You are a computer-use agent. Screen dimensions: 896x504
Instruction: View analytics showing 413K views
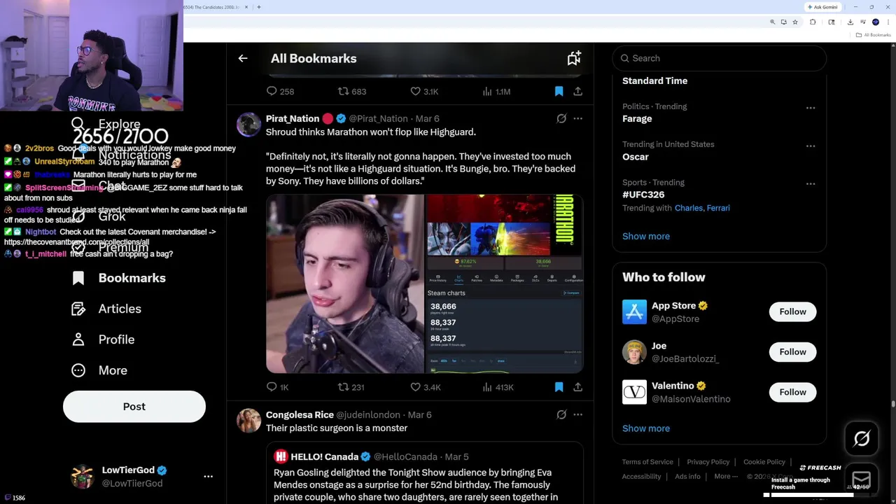point(498,387)
